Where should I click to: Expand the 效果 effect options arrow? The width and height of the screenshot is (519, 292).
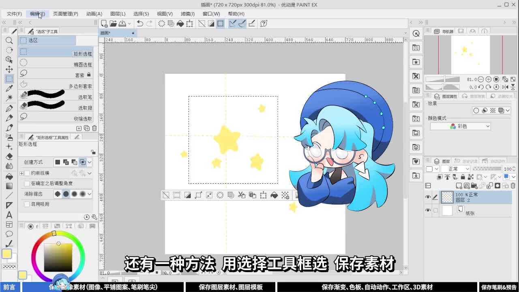[x=508, y=110]
